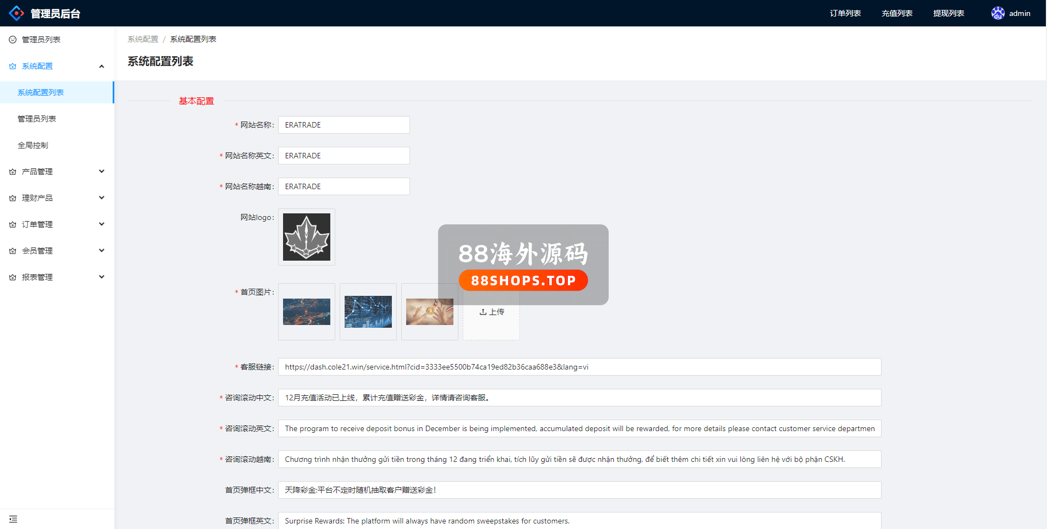Expand the 订单管理 submenu arrow
Viewport: 1047px width, 529px height.
tap(102, 224)
